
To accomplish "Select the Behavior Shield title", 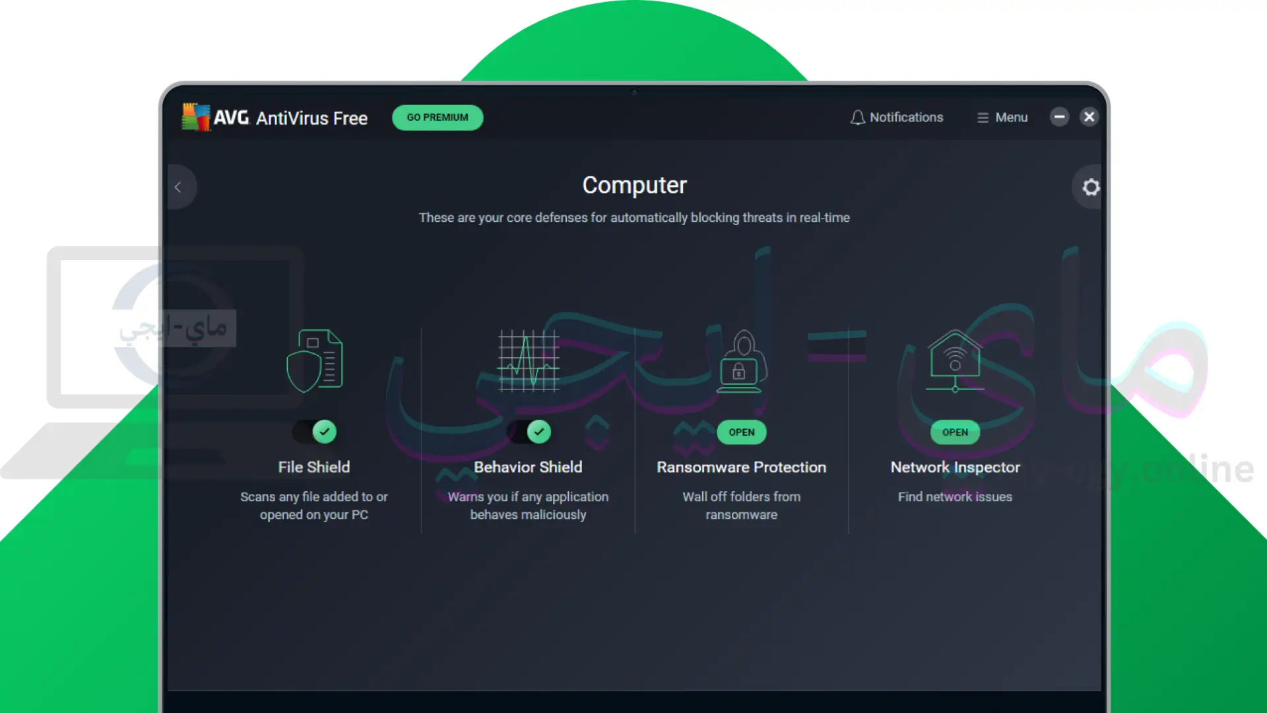I will tap(528, 467).
